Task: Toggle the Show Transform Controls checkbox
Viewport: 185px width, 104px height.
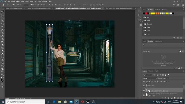Action: [31, 5]
